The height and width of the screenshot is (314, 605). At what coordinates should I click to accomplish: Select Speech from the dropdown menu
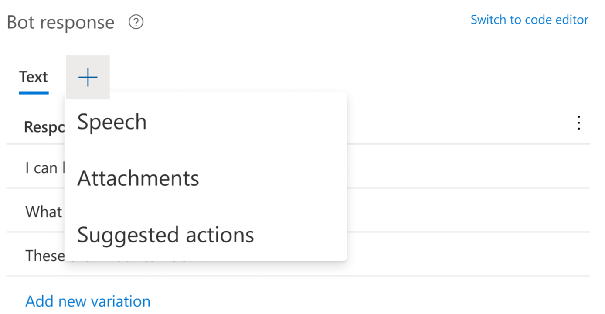(112, 122)
